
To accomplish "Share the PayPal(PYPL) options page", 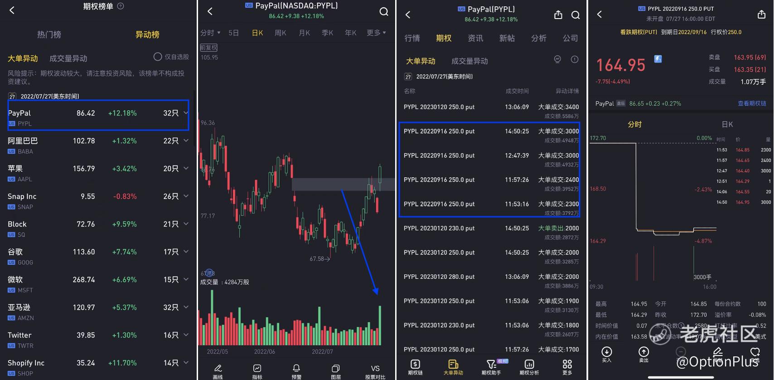I will (558, 15).
